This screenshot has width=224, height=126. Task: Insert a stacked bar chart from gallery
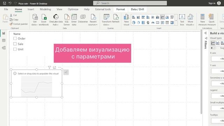click(x=134, y=17)
